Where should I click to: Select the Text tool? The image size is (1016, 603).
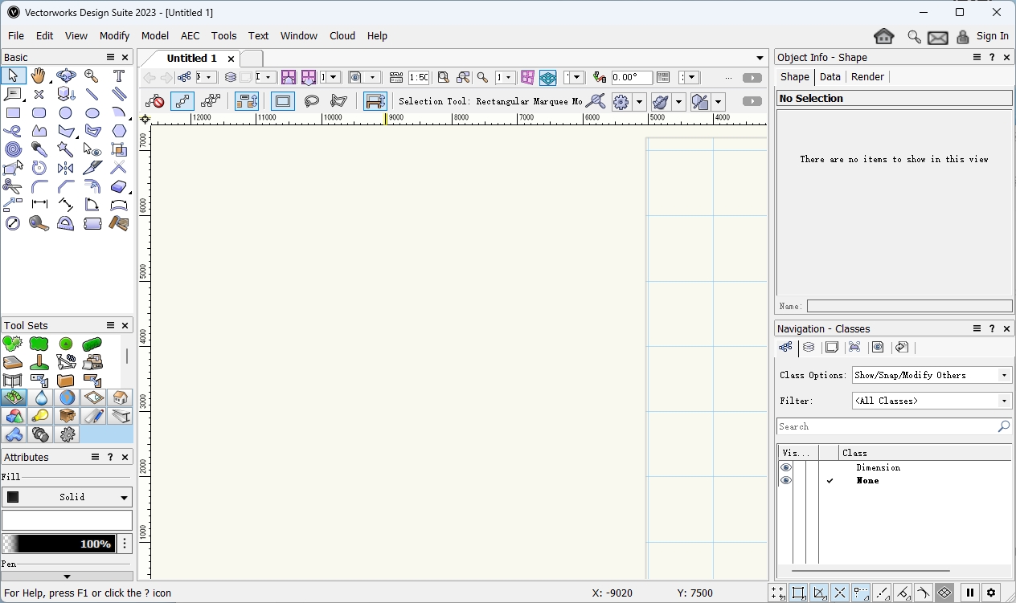(x=119, y=75)
